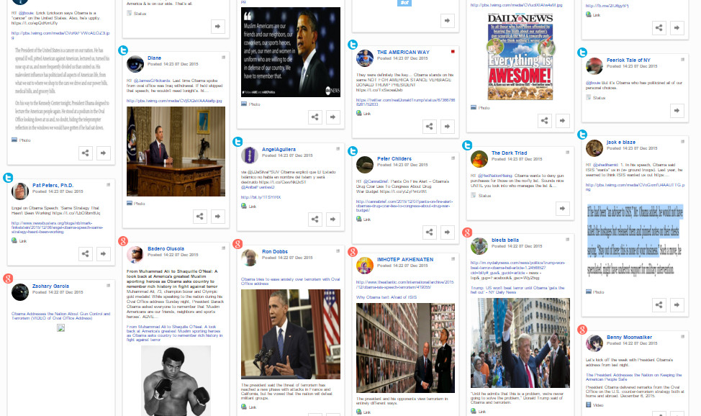Click share icon on Diane's post

(x=200, y=217)
